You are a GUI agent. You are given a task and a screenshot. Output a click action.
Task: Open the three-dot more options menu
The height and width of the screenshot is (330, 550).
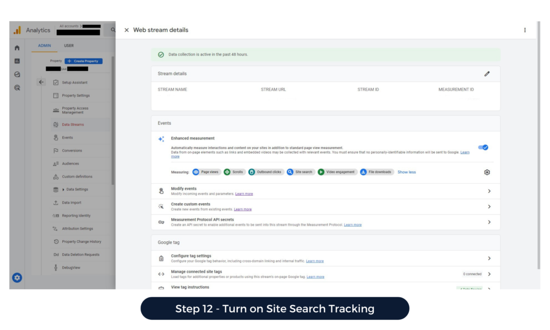click(525, 30)
